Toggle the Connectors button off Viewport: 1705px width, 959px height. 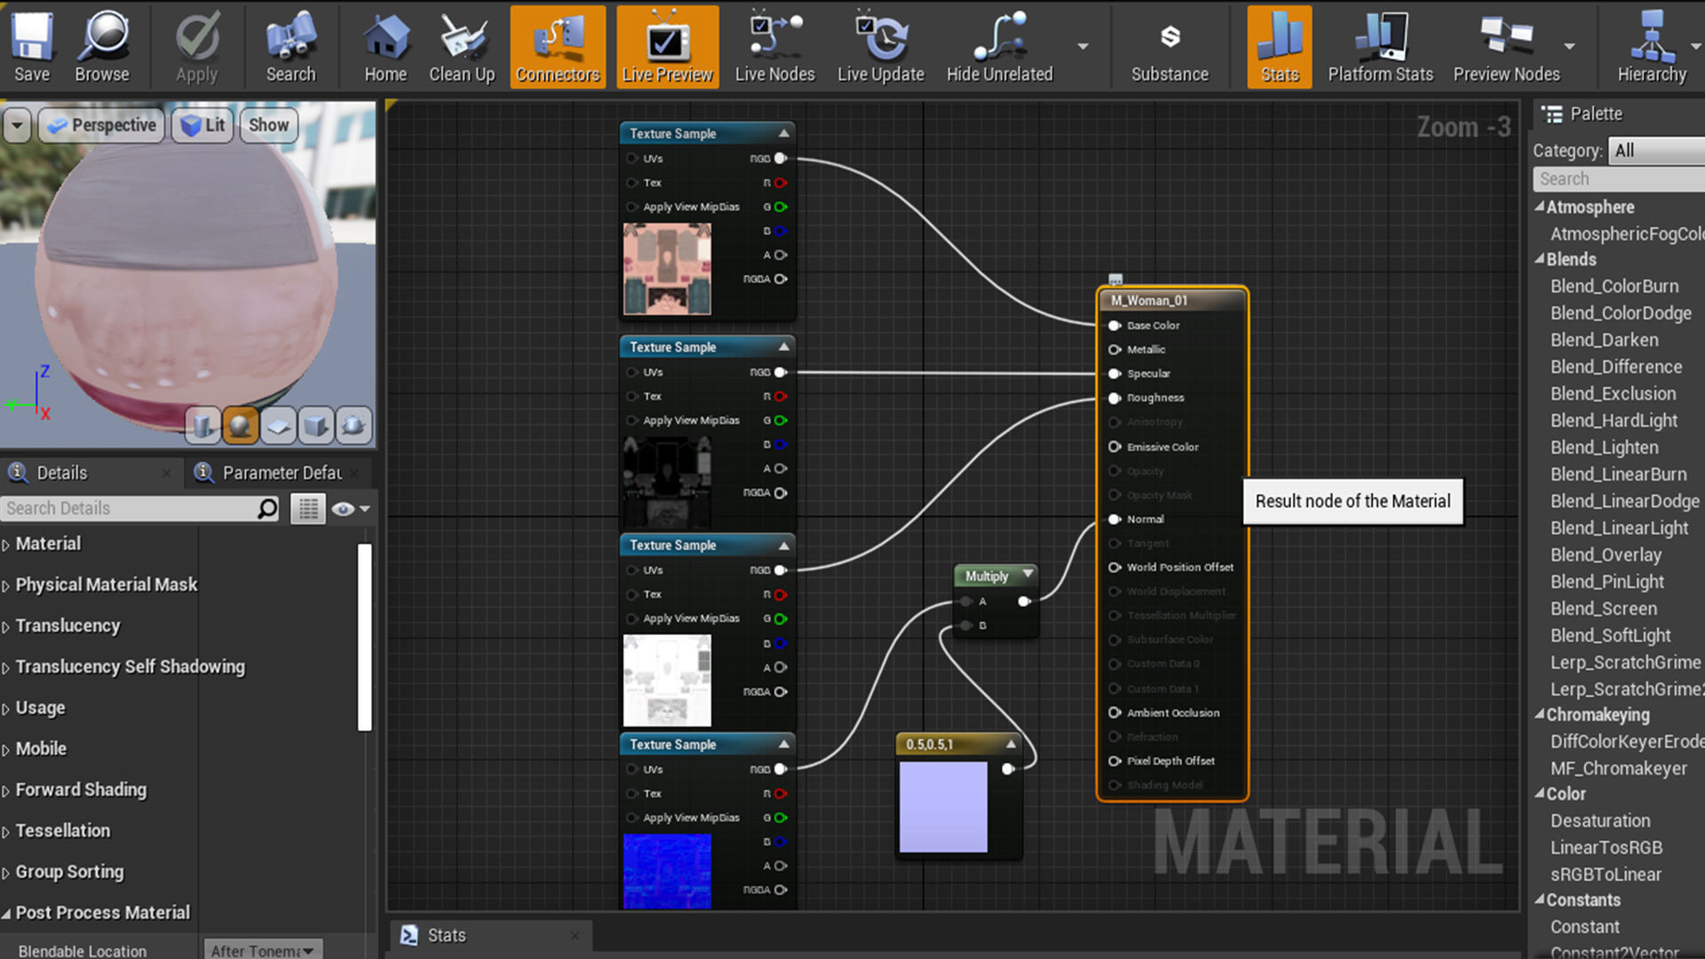pos(558,46)
